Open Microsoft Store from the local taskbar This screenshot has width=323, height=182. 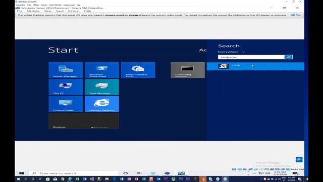click(47, 179)
